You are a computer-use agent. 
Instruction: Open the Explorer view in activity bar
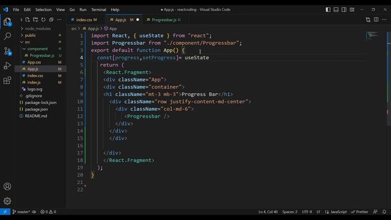pos(7,22)
